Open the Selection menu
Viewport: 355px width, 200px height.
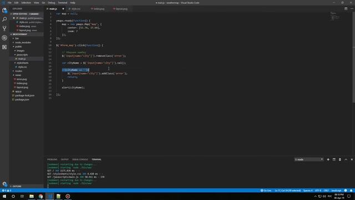point(26,3)
